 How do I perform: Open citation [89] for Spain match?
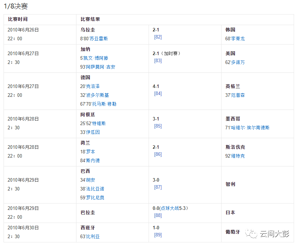coord(158,235)
